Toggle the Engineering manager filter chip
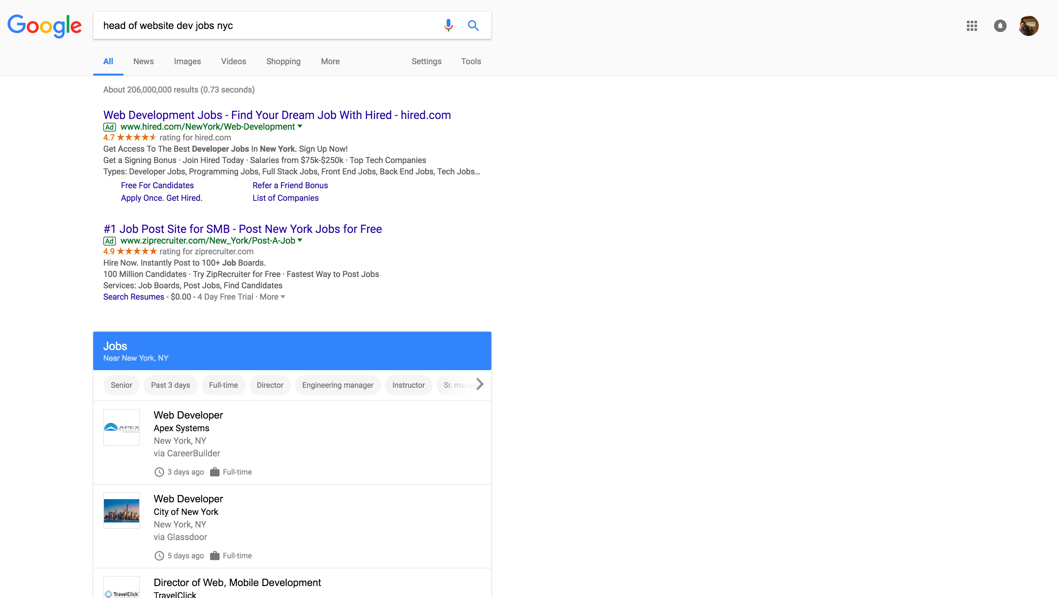The height and width of the screenshot is (598, 1057). [x=338, y=385]
